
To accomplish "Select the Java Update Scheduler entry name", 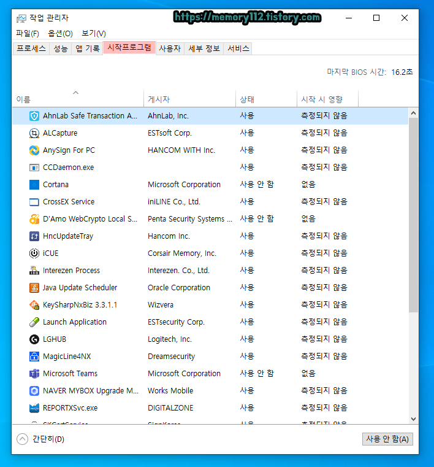I will (80, 288).
